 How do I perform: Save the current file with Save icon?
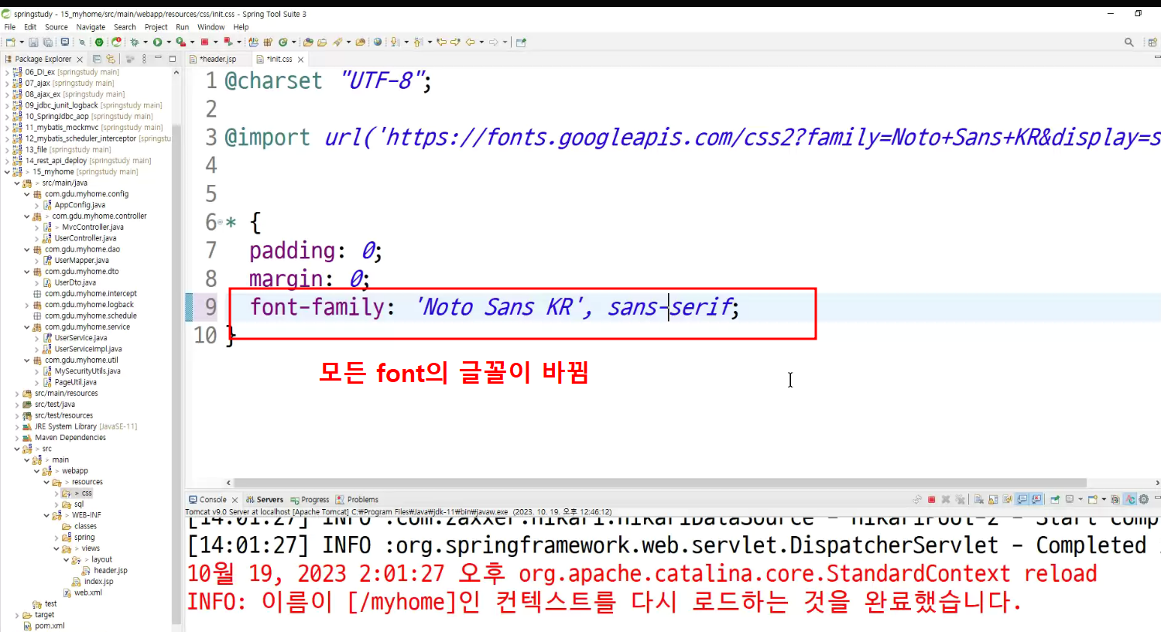point(33,42)
